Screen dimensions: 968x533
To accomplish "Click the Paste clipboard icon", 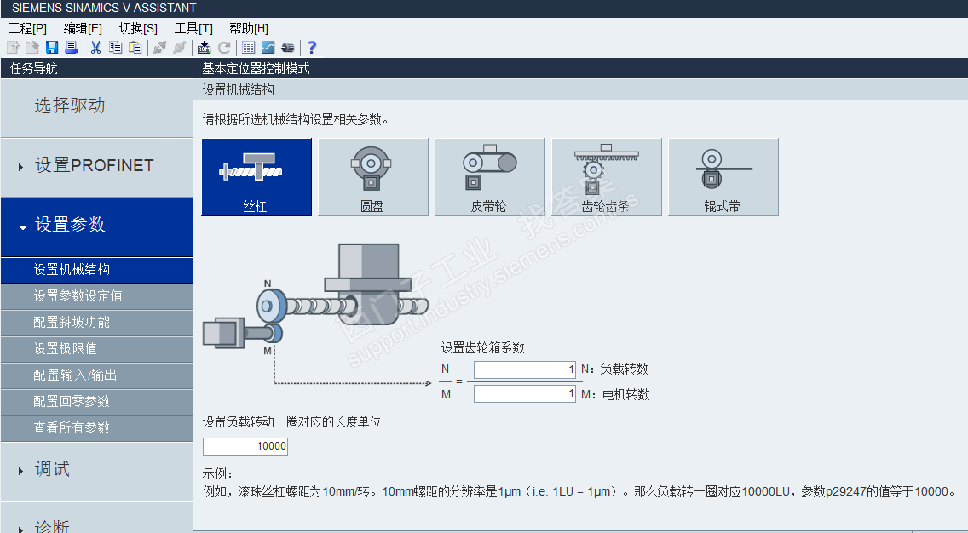I will [135, 48].
